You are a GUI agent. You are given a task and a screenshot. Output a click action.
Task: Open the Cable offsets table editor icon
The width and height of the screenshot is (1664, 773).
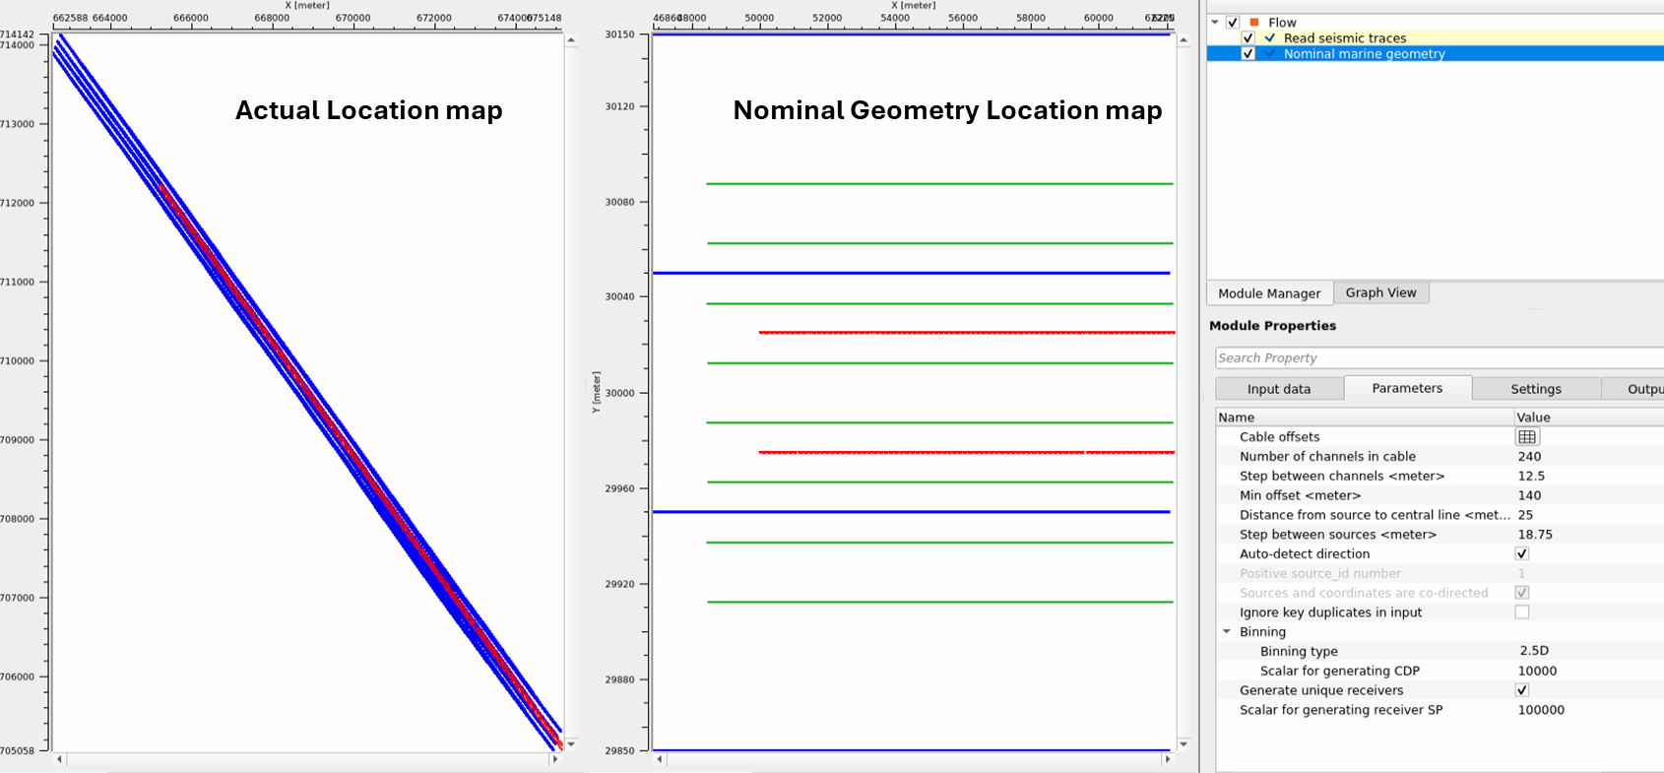pos(1527,437)
